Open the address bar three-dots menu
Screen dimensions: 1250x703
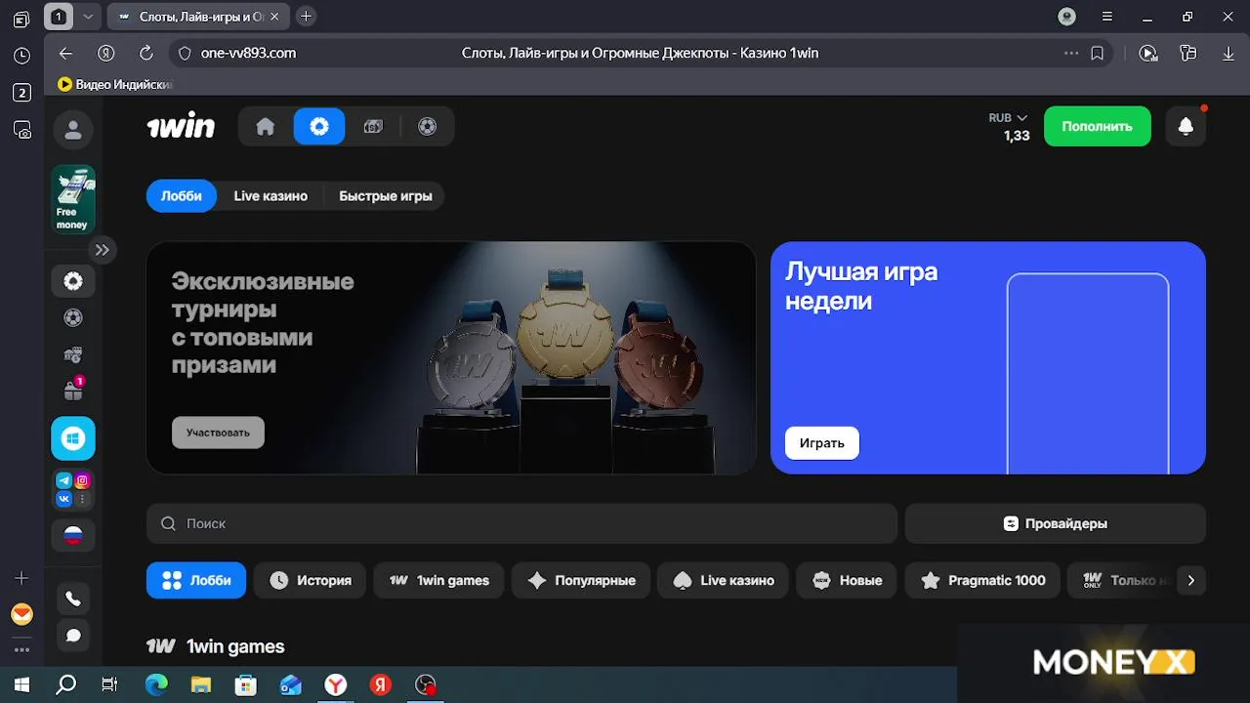(1071, 53)
